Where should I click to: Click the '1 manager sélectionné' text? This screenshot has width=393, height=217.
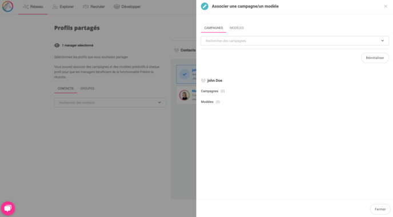click(x=78, y=45)
